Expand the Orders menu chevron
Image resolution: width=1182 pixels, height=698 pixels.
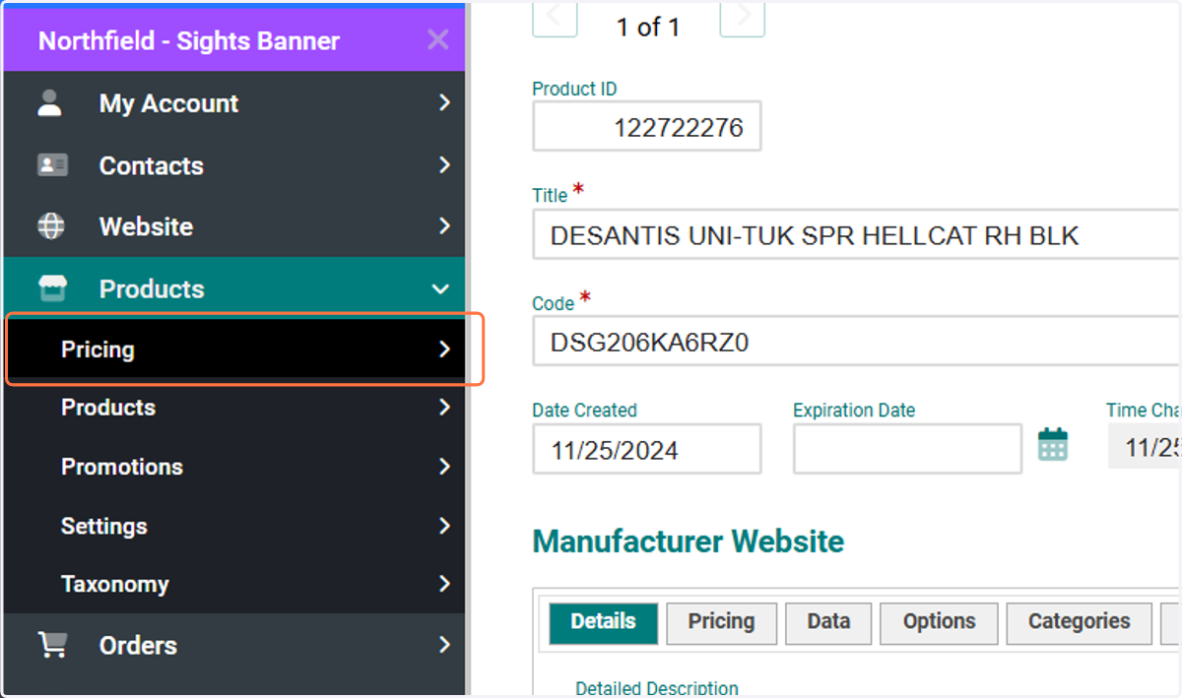coord(444,645)
